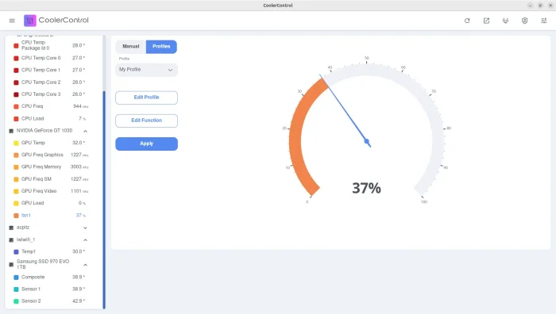Click the acpitz device icon

tap(11, 228)
